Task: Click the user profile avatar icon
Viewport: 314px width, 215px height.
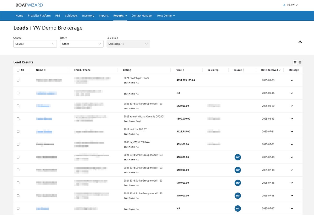Action: [284, 5]
